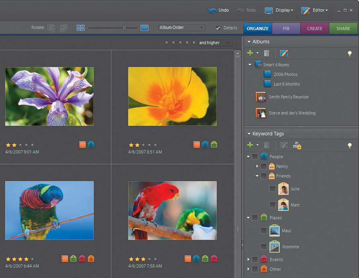Expand the Family tag category

click(x=257, y=166)
